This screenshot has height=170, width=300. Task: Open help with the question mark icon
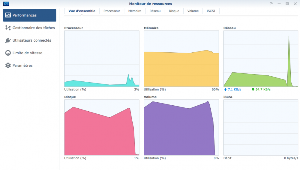[x=271, y=4]
